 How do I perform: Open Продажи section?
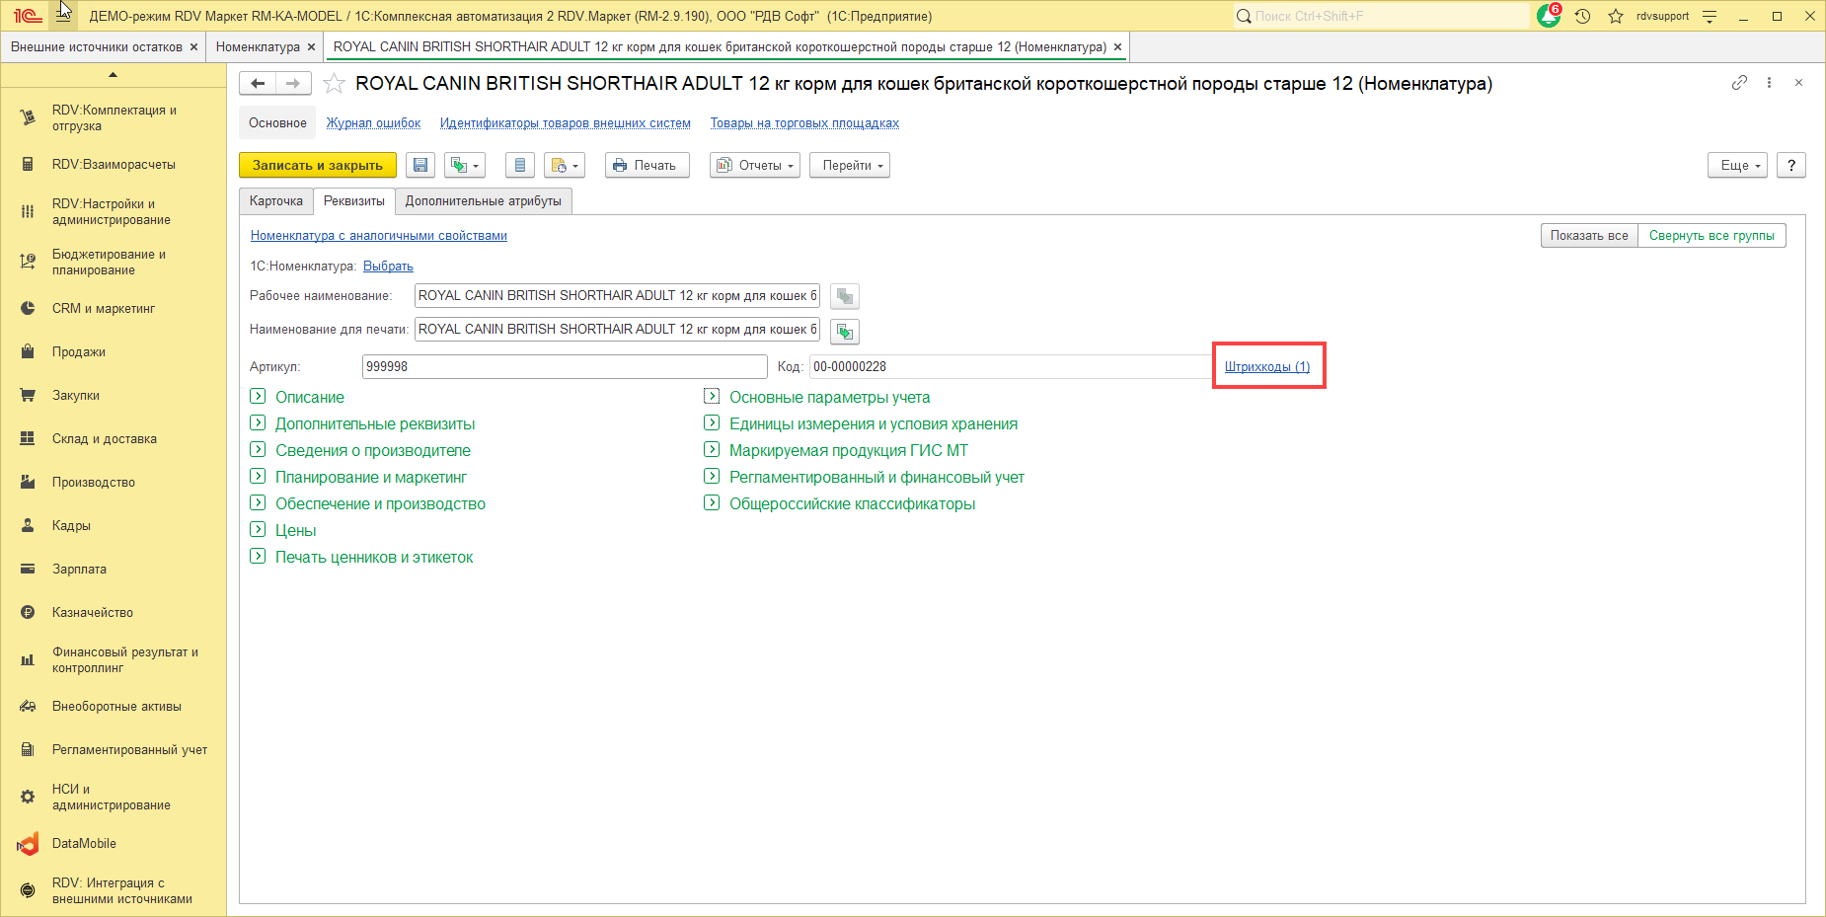114,352
